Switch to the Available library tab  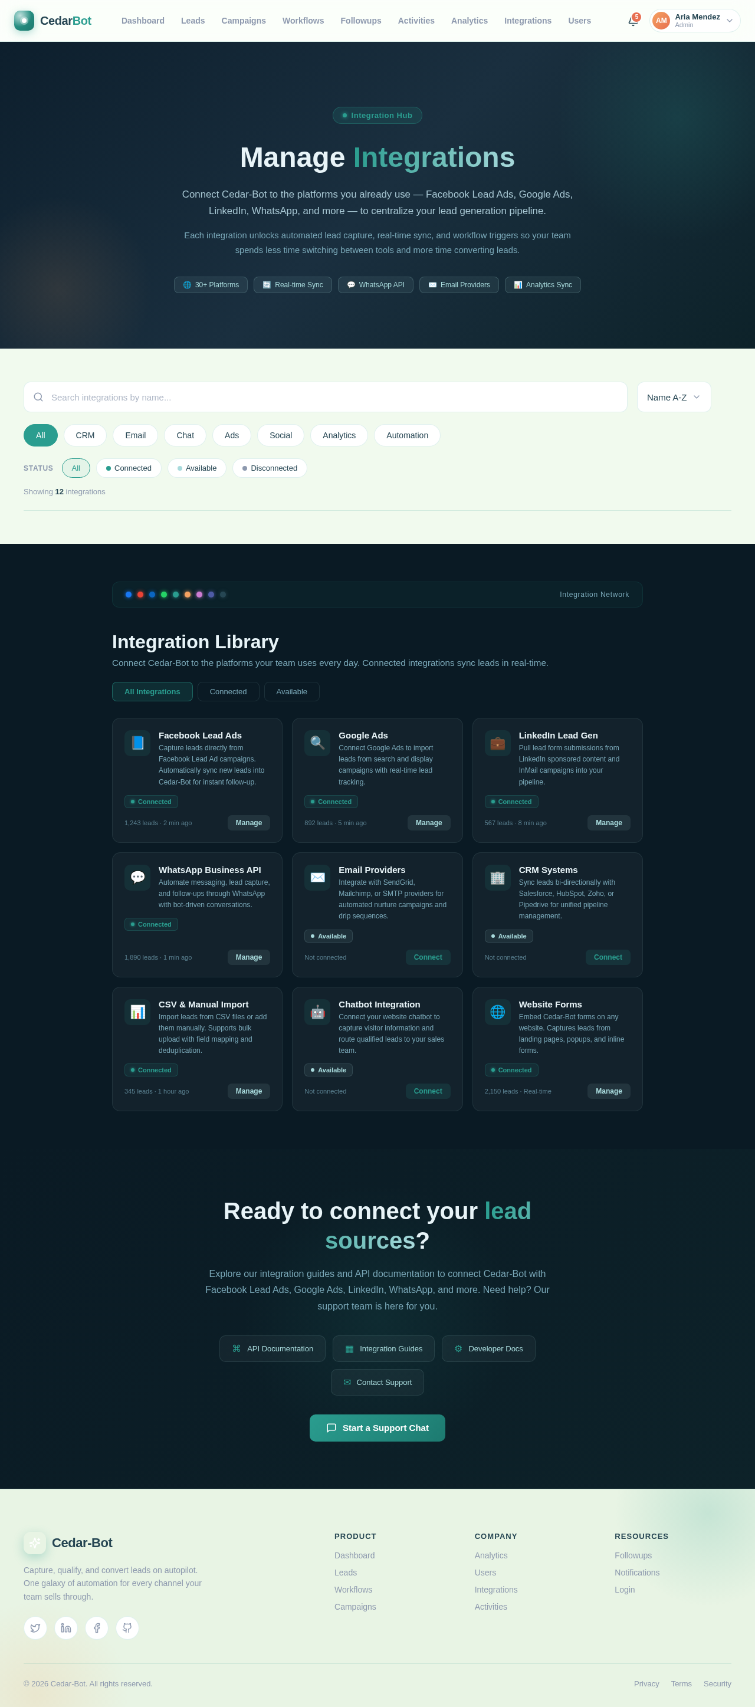[291, 691]
